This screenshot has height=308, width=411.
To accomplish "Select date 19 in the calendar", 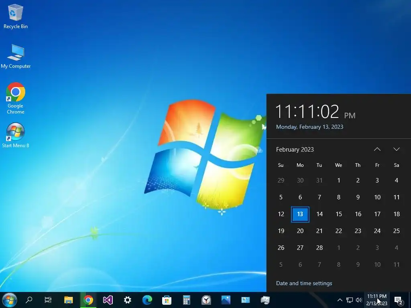I will [x=281, y=231].
